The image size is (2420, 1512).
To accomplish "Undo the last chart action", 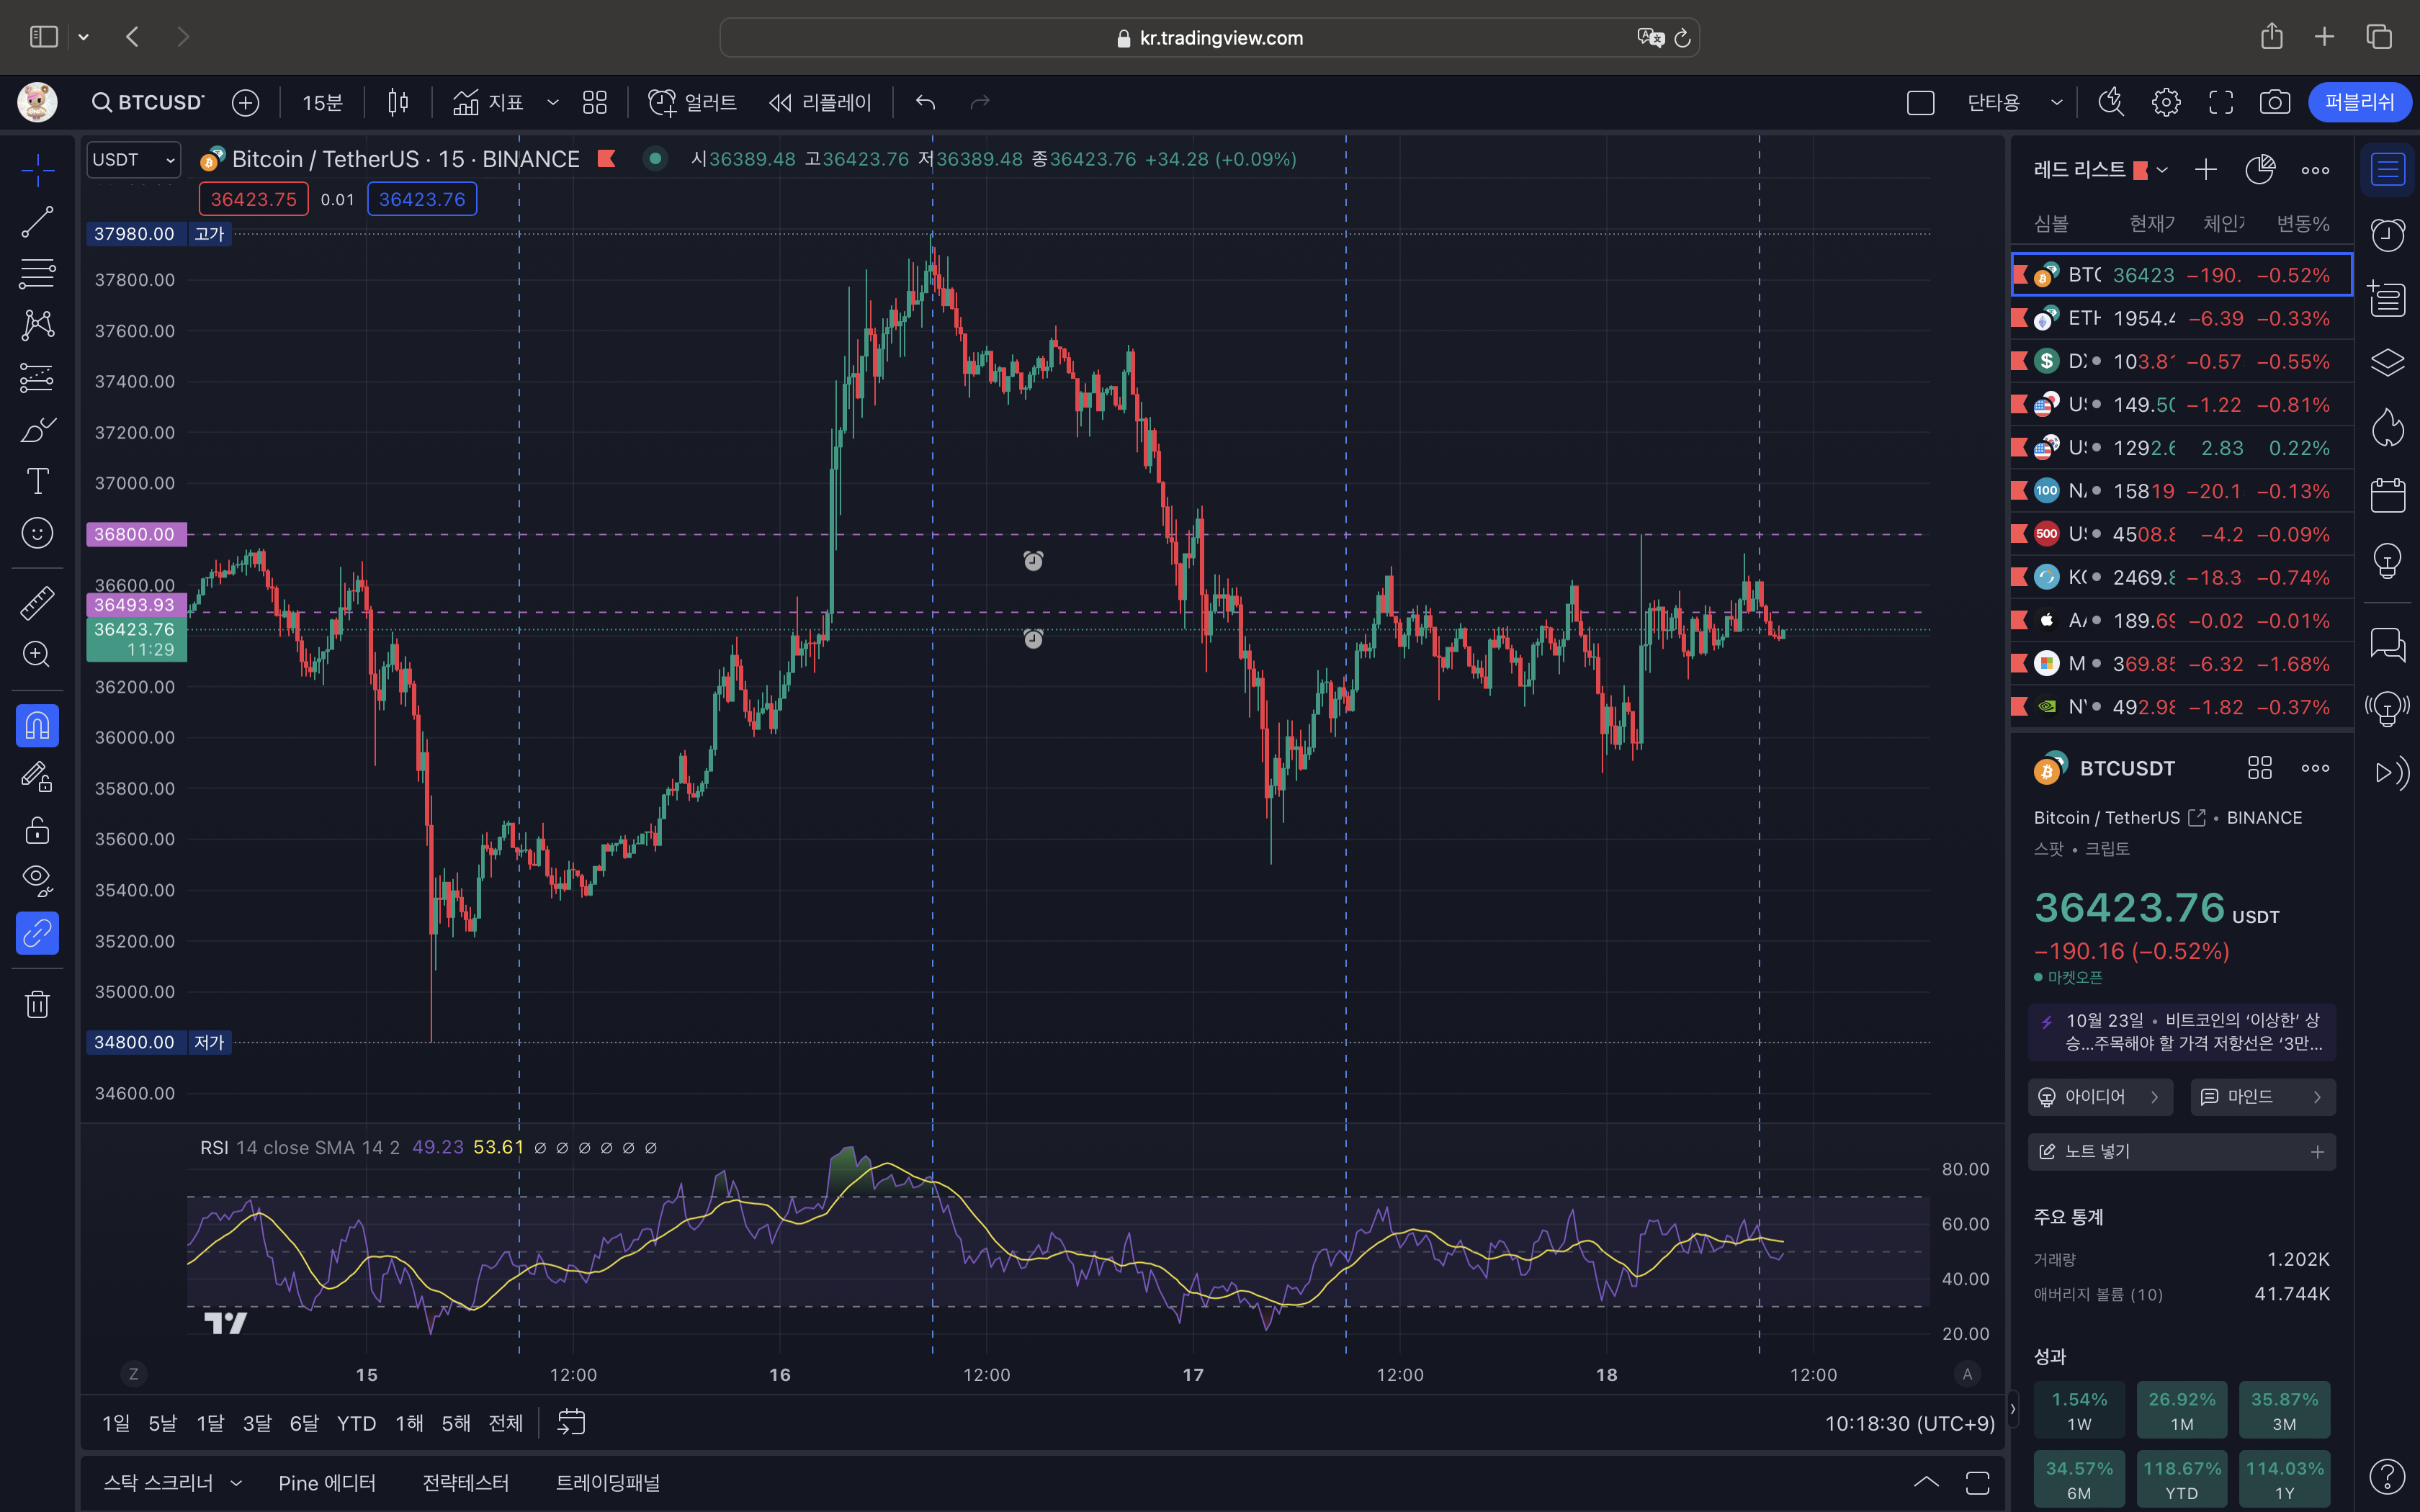I will tap(926, 102).
